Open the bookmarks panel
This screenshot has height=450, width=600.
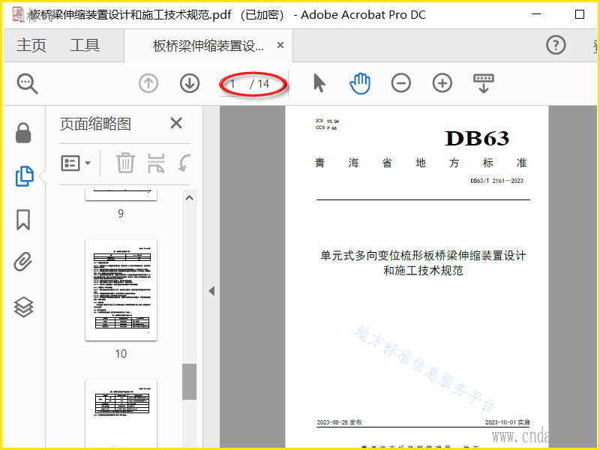[23, 220]
